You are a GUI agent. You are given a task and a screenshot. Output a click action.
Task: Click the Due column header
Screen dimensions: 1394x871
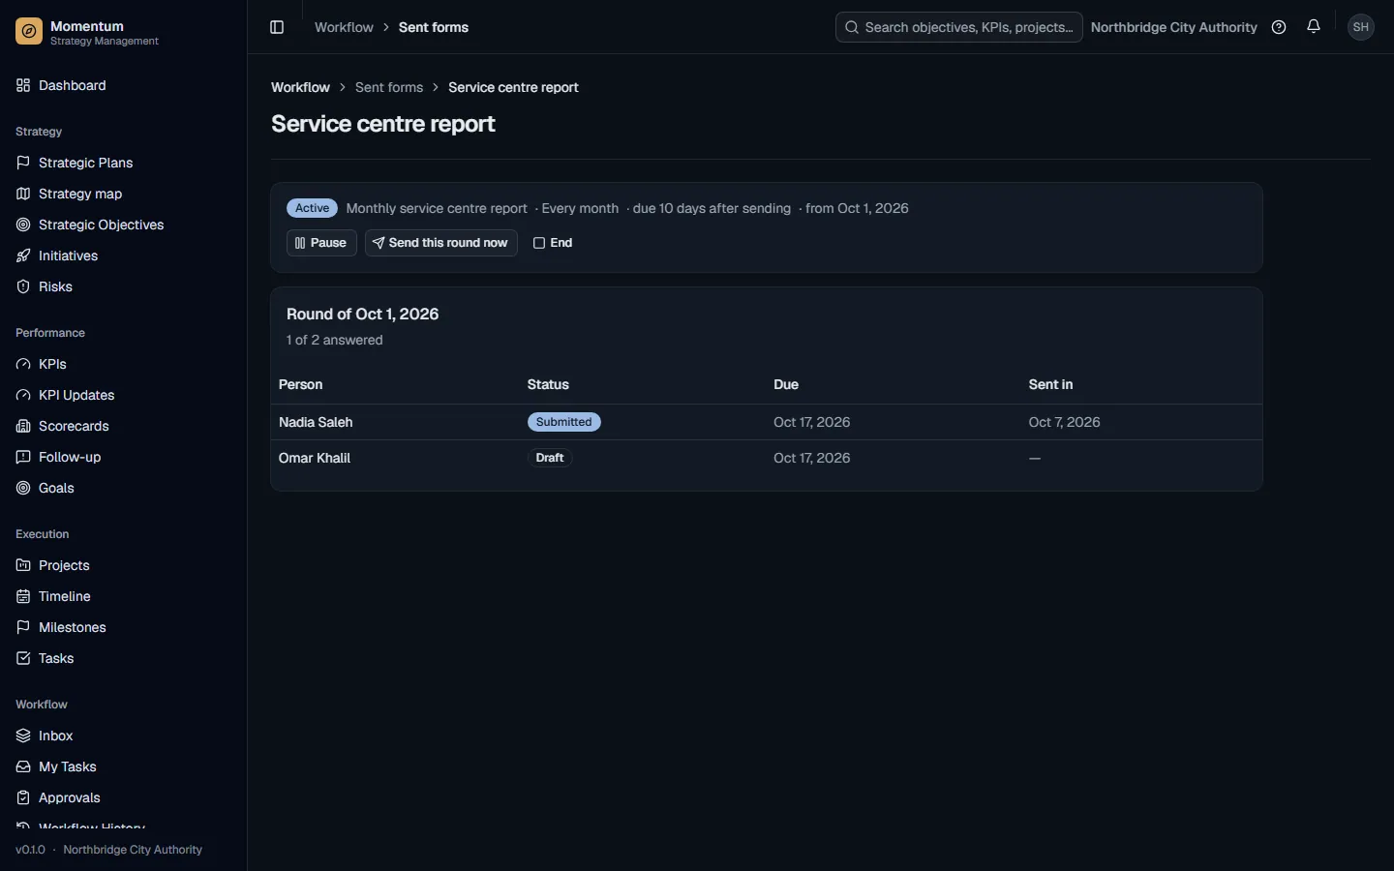coord(786,384)
